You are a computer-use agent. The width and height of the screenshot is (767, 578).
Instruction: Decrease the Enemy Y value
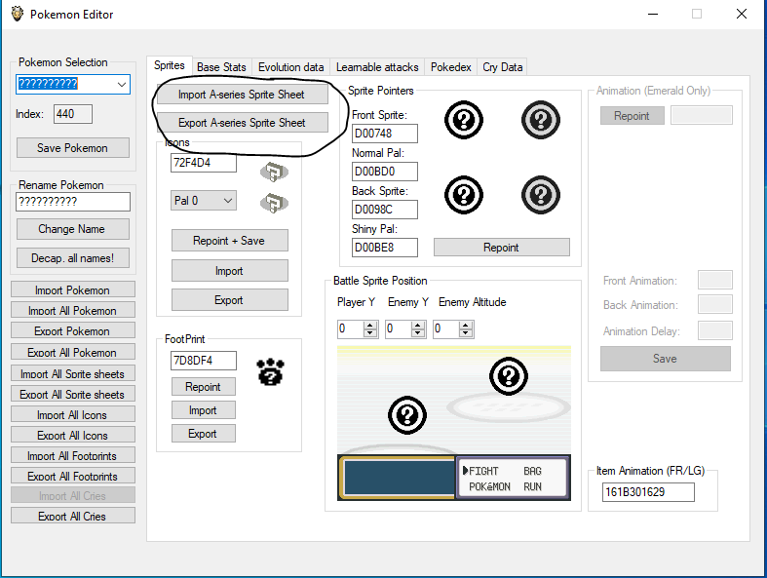pyautogui.click(x=420, y=333)
